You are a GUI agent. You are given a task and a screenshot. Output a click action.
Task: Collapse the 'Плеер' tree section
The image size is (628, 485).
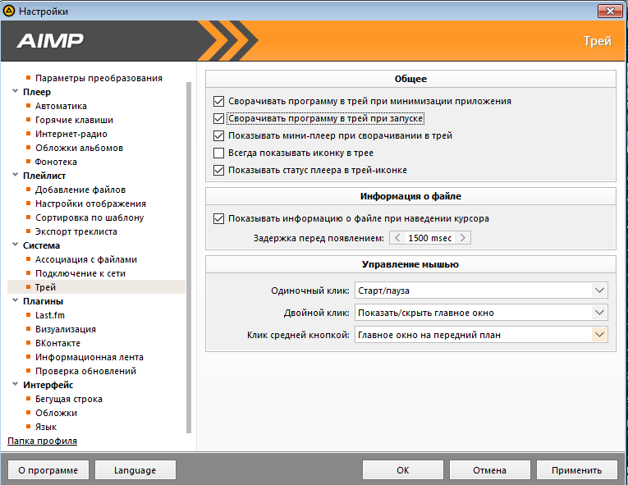[x=16, y=91]
